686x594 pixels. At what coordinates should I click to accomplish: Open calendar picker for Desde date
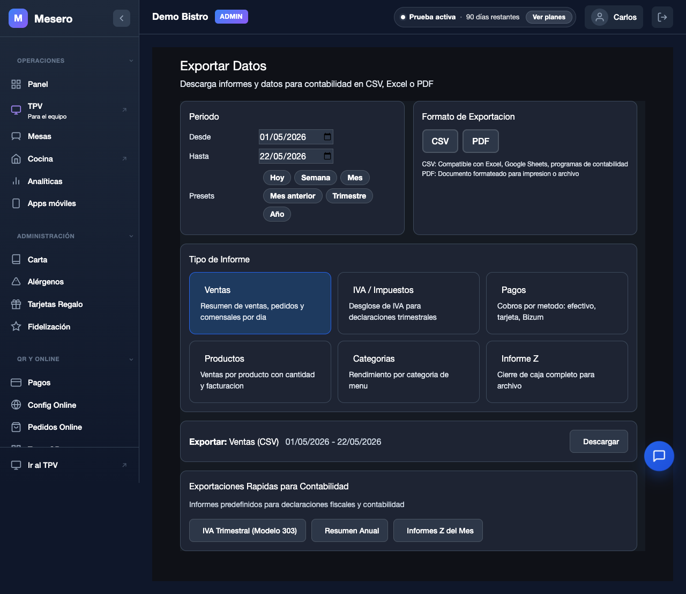(x=327, y=137)
